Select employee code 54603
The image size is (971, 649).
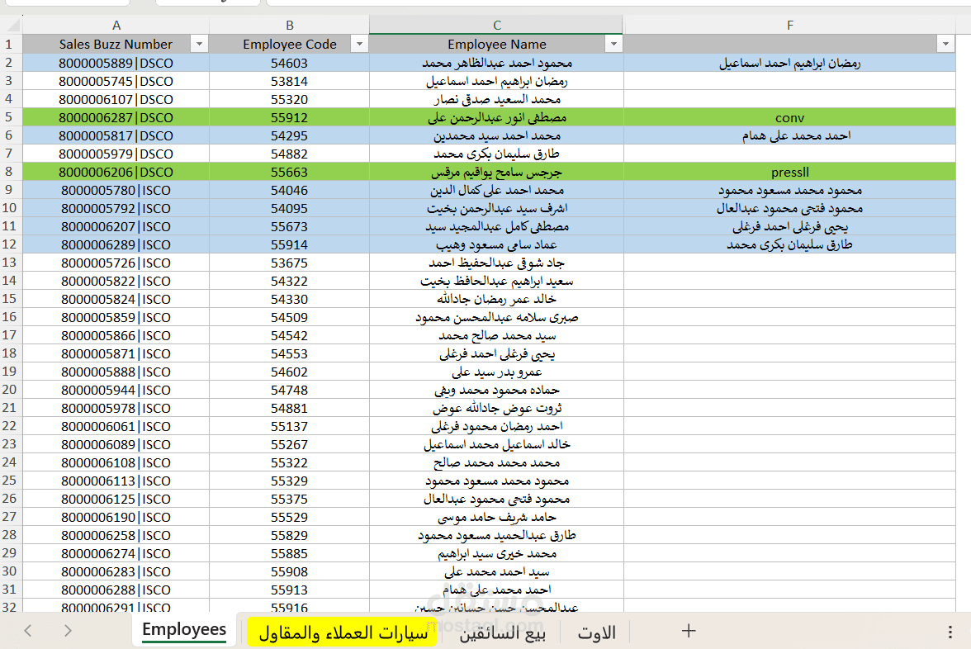(289, 63)
